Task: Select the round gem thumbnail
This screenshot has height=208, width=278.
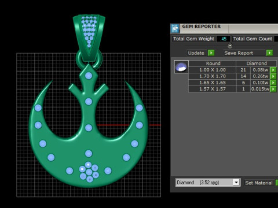Action: tap(181, 66)
